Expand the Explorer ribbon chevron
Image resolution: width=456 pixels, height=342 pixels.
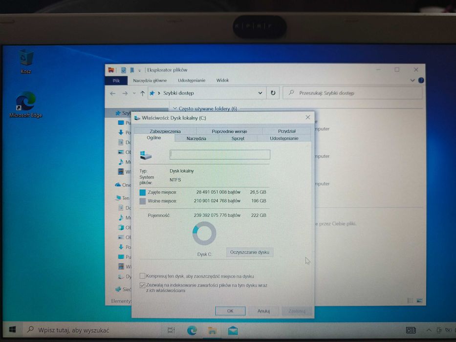coord(413,80)
